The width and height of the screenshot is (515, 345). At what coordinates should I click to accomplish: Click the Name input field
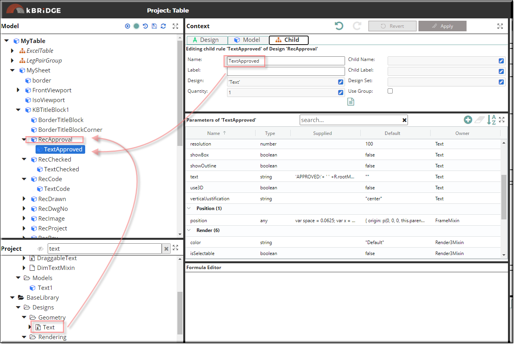(x=286, y=61)
